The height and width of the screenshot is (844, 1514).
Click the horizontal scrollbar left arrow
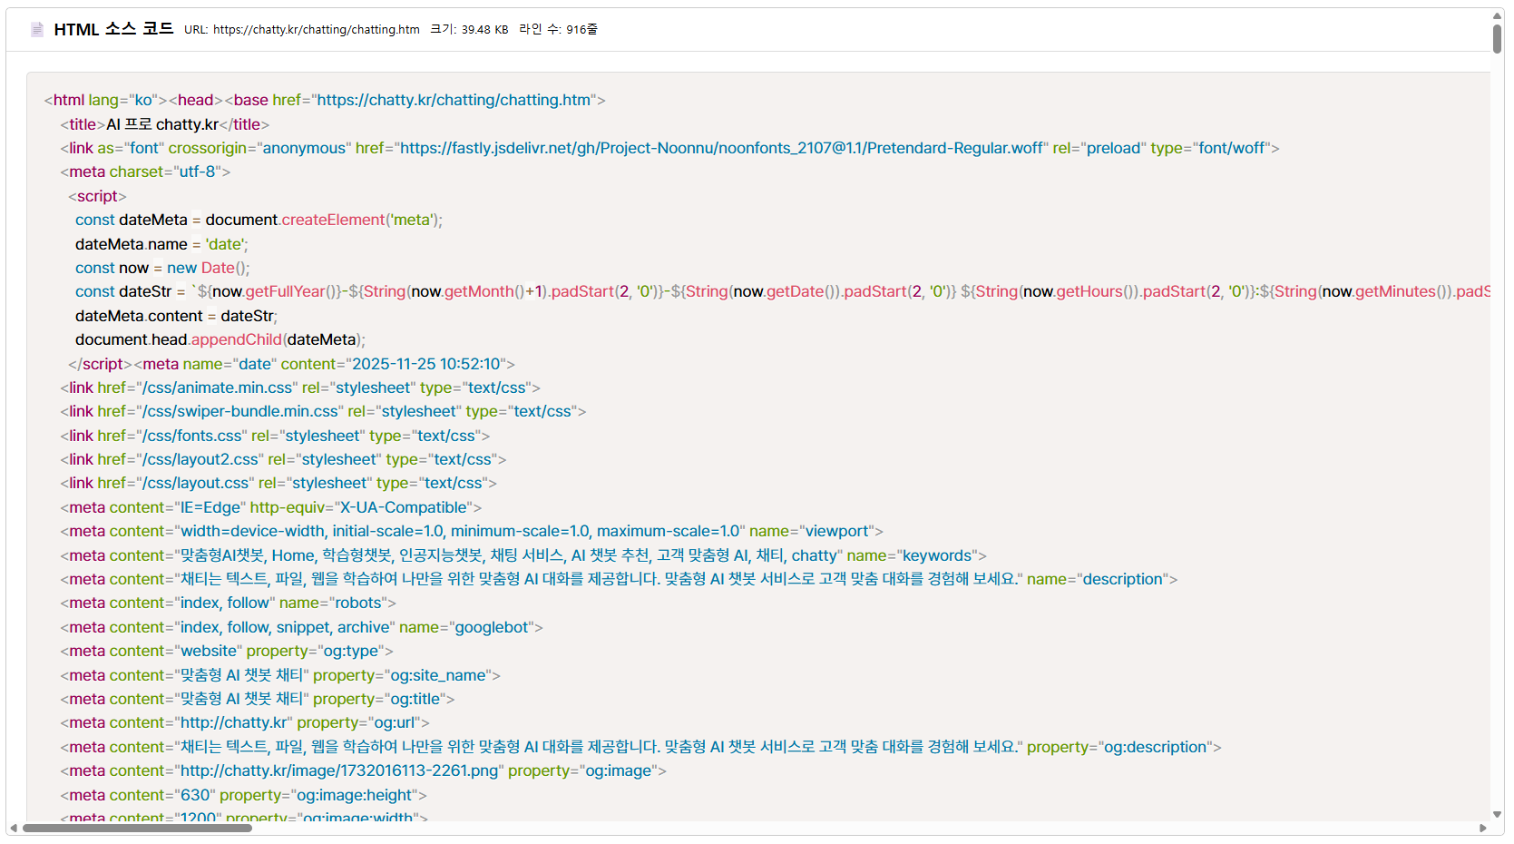pyautogui.click(x=14, y=828)
